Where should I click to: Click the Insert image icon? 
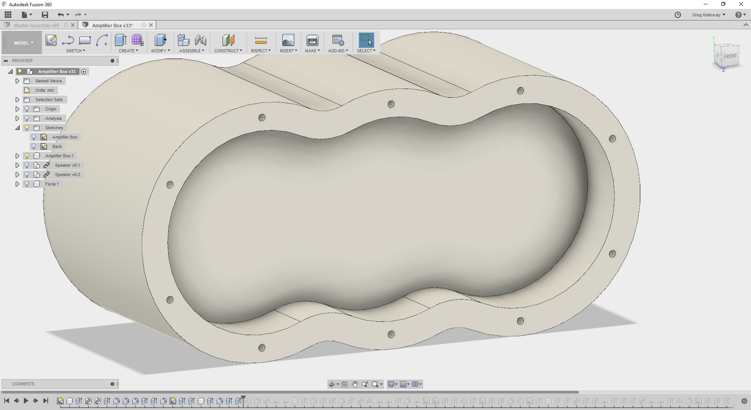point(288,40)
